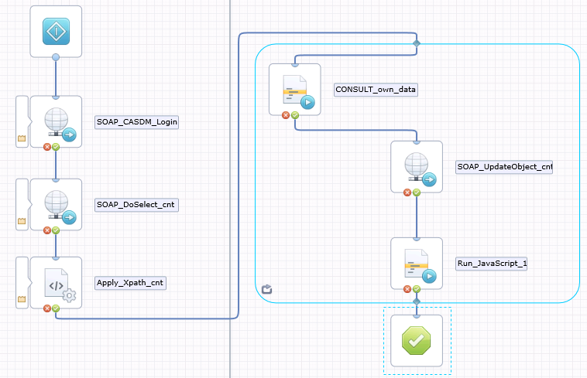
Task: Click the Start operator output port
Action: 56,57
